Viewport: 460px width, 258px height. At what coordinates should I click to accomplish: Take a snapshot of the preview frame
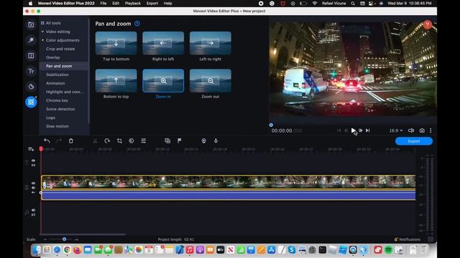point(422,130)
